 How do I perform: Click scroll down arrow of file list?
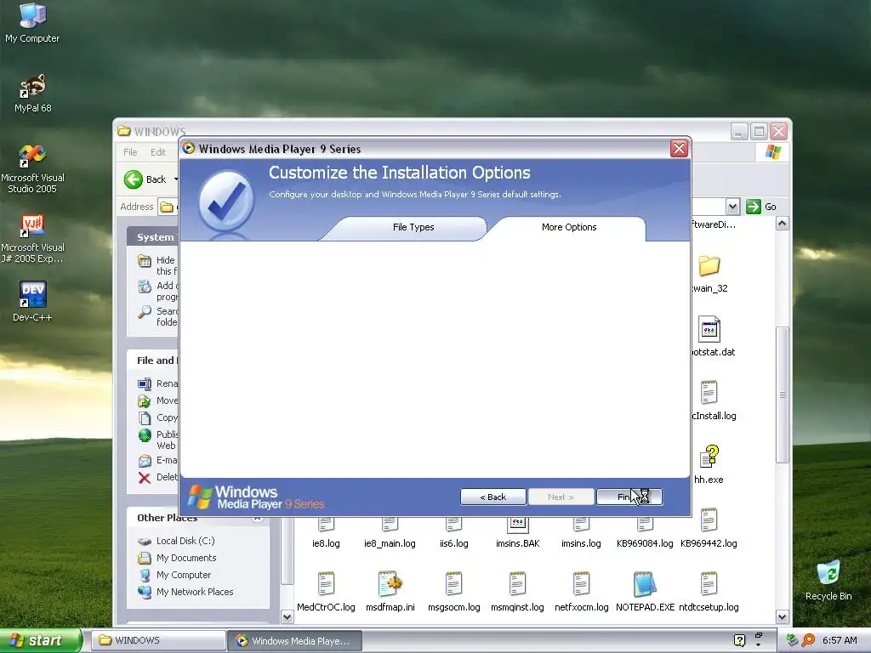[x=783, y=616]
